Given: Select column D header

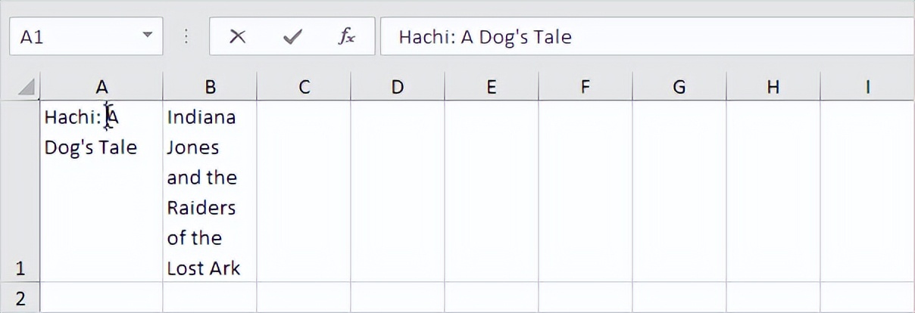Looking at the screenshot, I should [x=398, y=88].
